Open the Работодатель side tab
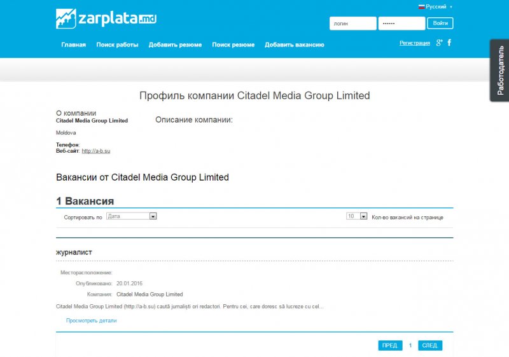 (500, 71)
